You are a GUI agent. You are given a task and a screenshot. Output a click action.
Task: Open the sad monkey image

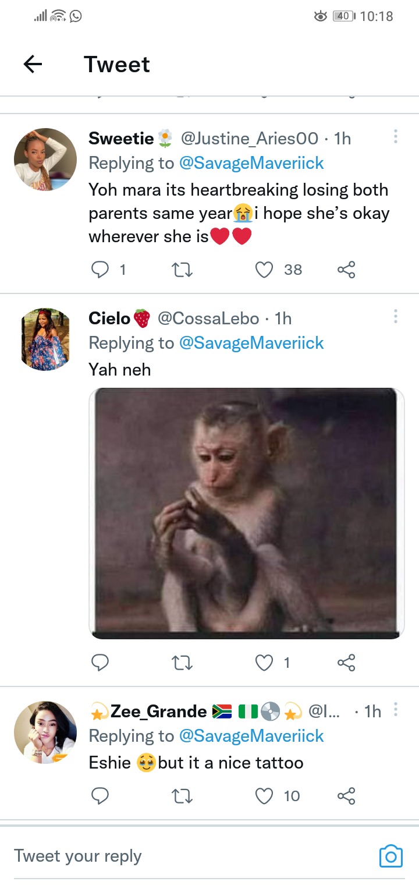pos(246,513)
